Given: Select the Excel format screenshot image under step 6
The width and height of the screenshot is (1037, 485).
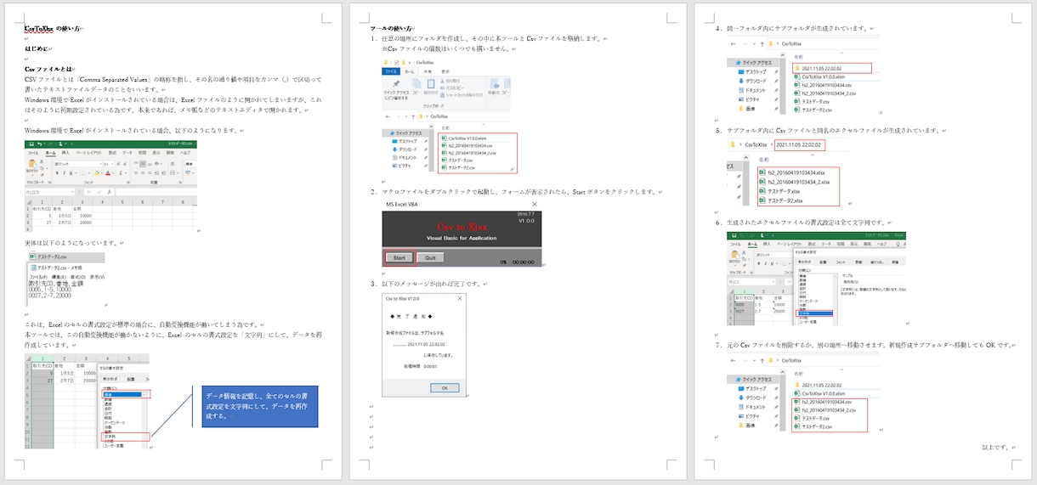Looking at the screenshot, I should tap(817, 278).
